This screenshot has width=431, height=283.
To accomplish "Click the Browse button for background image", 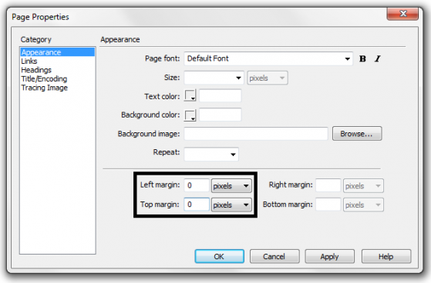I will point(357,134).
